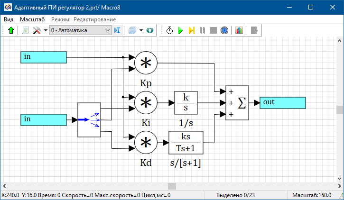Expand the arrow next to tools icon
The width and height of the screenshot is (344, 200).
tap(46, 30)
